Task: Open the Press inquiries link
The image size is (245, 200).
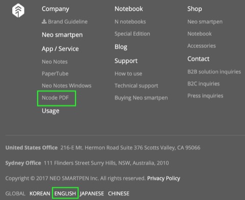Action: (205, 96)
